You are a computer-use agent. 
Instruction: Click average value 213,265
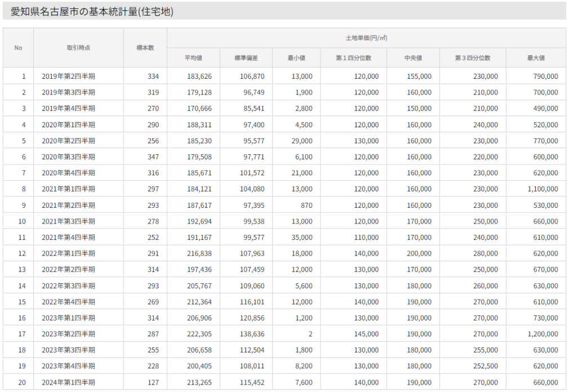[199, 382]
